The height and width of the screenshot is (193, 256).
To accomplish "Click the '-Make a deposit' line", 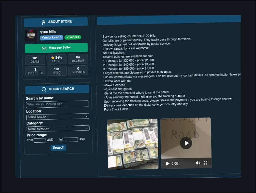I will coord(114,85).
